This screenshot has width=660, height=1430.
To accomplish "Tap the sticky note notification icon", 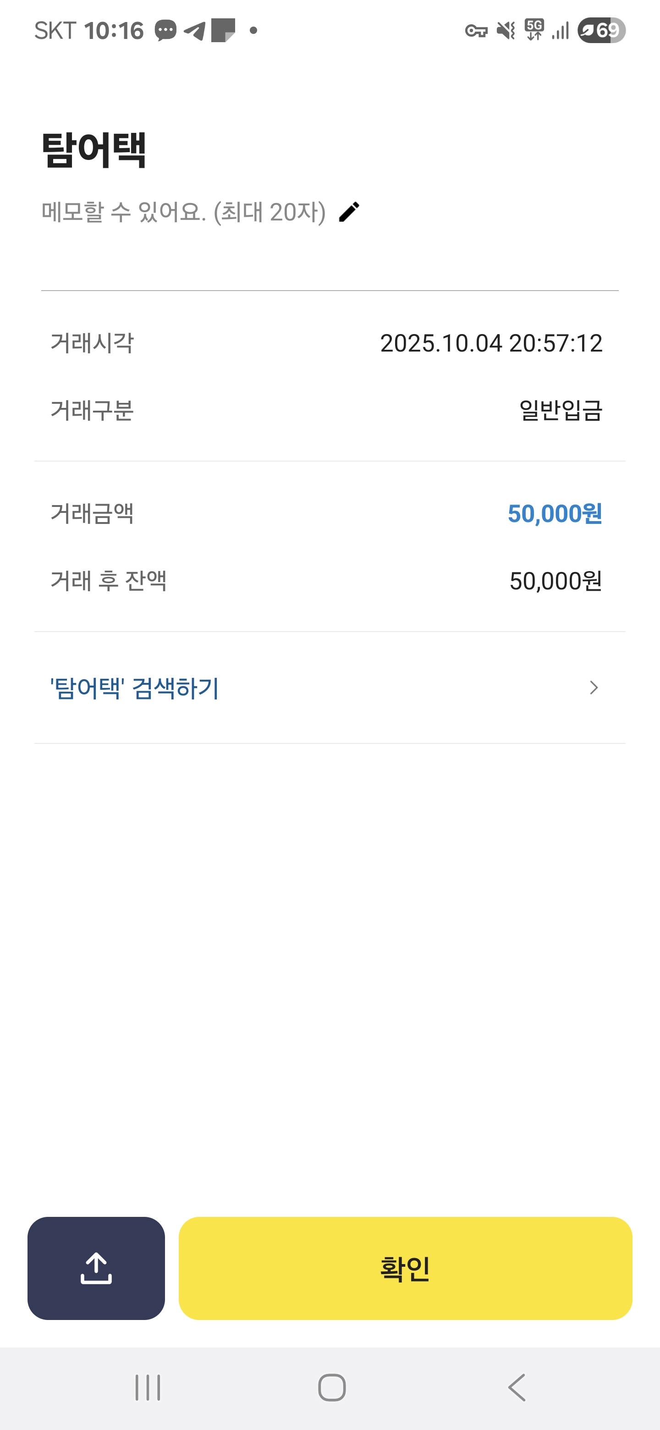I will click(223, 31).
